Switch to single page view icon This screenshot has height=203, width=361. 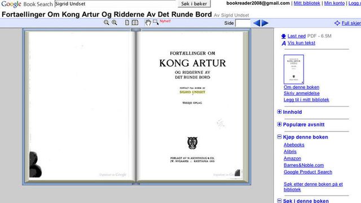[x=127, y=23]
